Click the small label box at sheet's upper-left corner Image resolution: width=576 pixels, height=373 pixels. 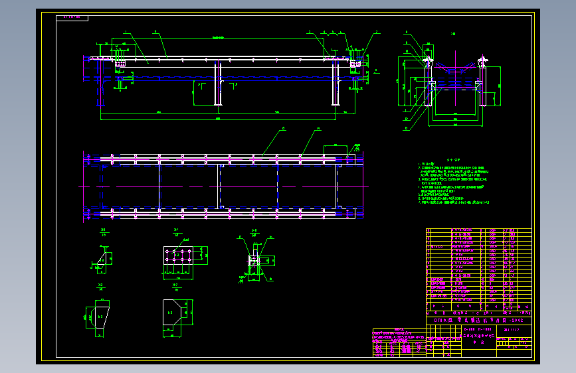point(72,18)
